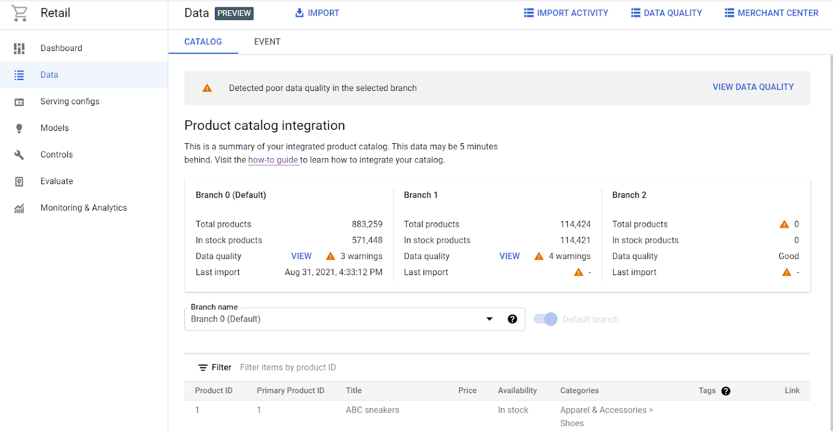Click the Evaluate icon in sidebar
The width and height of the screenshot is (833, 431).
[x=19, y=181]
